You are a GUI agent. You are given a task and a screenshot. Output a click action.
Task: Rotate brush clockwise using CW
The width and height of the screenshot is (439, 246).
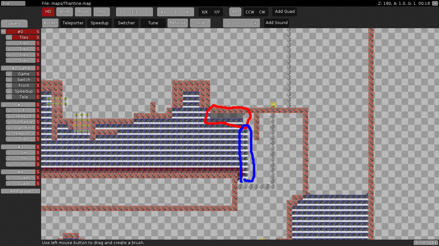262,12
